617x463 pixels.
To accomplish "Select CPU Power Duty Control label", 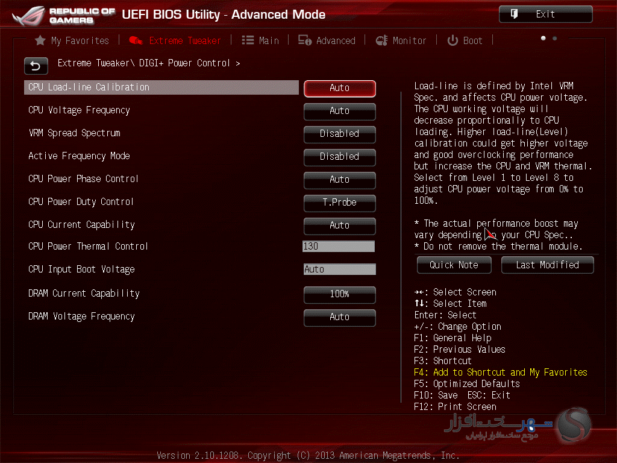I will pos(81,201).
